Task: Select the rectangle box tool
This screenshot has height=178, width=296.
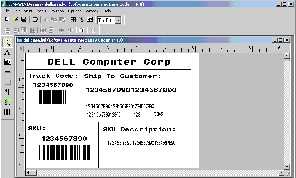Action: click(x=7, y=82)
